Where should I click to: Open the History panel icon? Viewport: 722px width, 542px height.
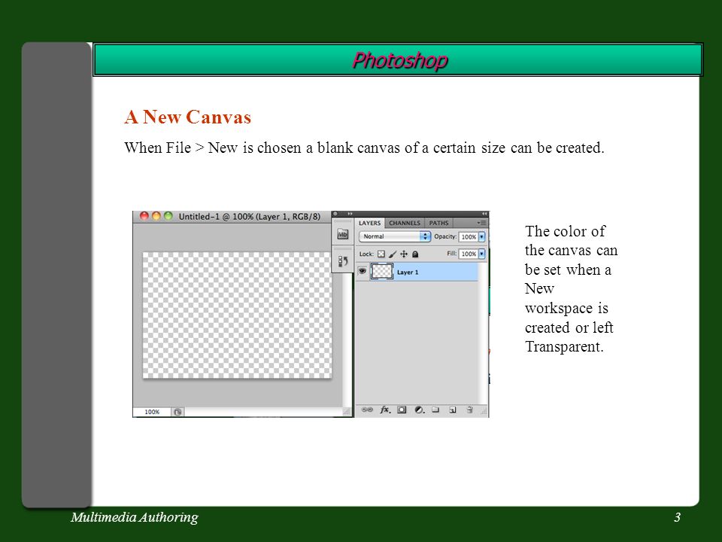point(343,261)
